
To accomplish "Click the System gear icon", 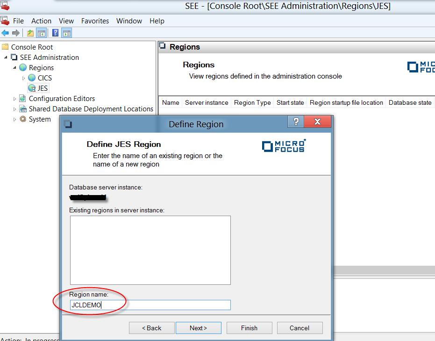I will point(23,119).
